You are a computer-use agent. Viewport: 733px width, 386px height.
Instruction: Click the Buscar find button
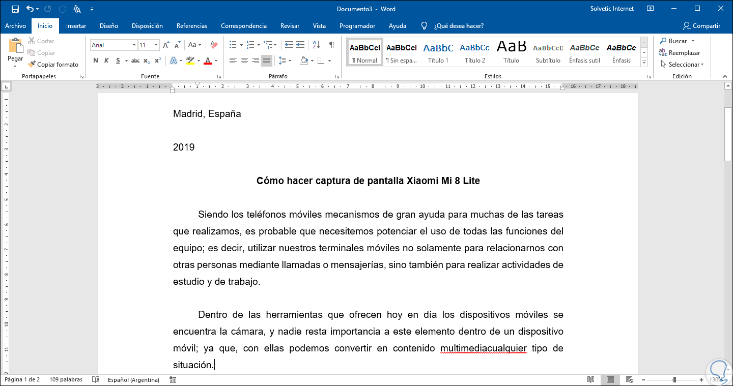(x=673, y=41)
